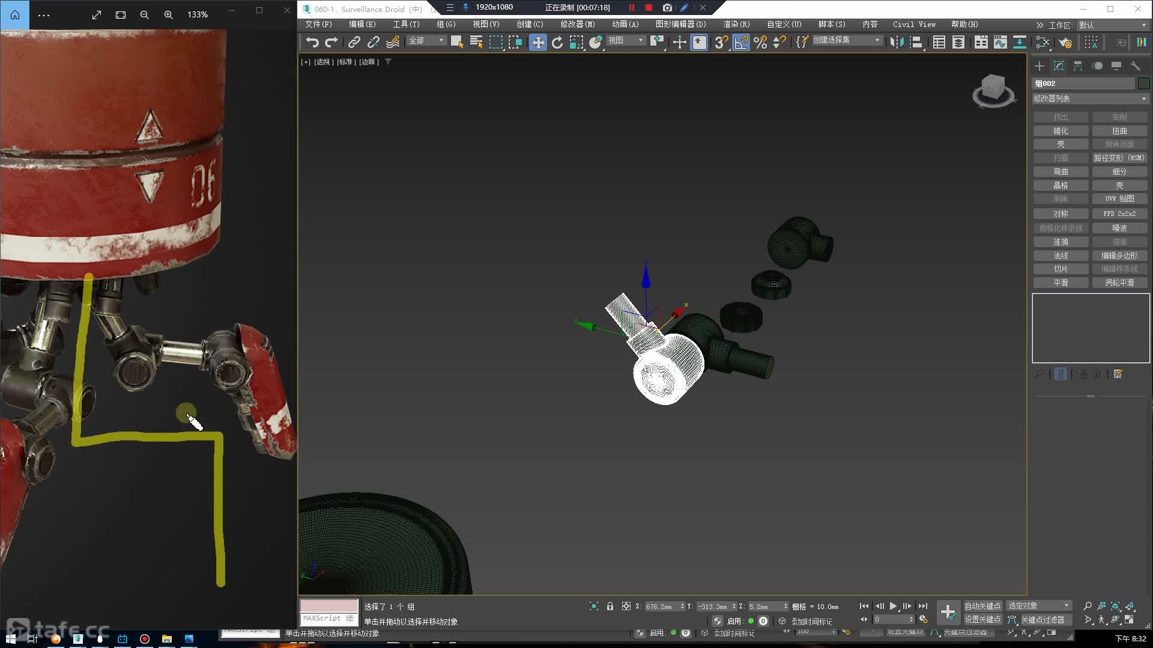Apply the 弯曲 modifier button
The height and width of the screenshot is (648, 1153).
[1061, 172]
